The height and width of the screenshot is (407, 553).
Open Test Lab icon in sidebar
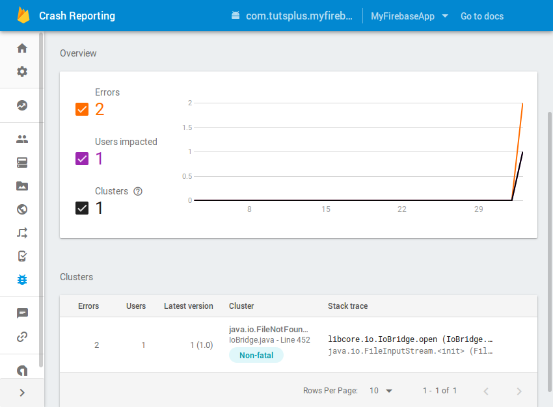tap(22, 256)
